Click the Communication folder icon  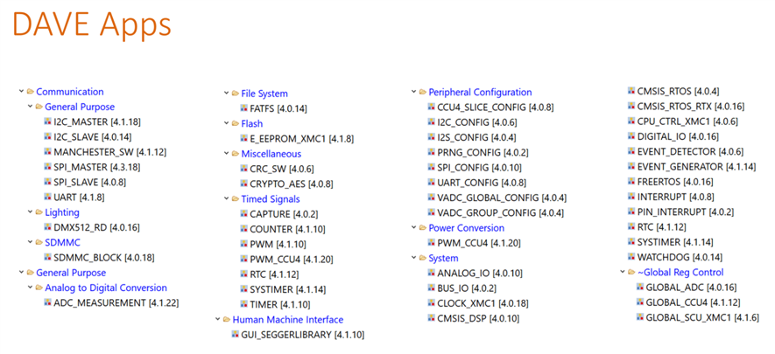(30, 92)
